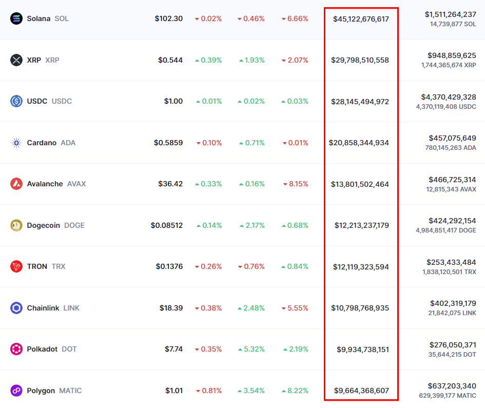Click the Cardano logo icon
485x408 pixels.
coord(17,143)
